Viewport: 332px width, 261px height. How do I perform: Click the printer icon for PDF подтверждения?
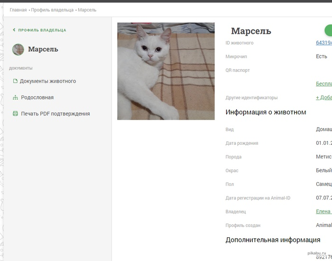(x=15, y=113)
